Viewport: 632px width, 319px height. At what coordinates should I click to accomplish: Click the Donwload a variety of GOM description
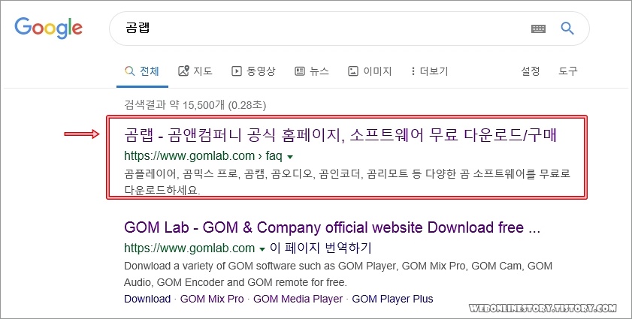pyautogui.click(x=338, y=274)
